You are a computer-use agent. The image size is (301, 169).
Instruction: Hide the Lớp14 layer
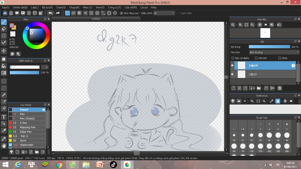[x=232, y=65]
